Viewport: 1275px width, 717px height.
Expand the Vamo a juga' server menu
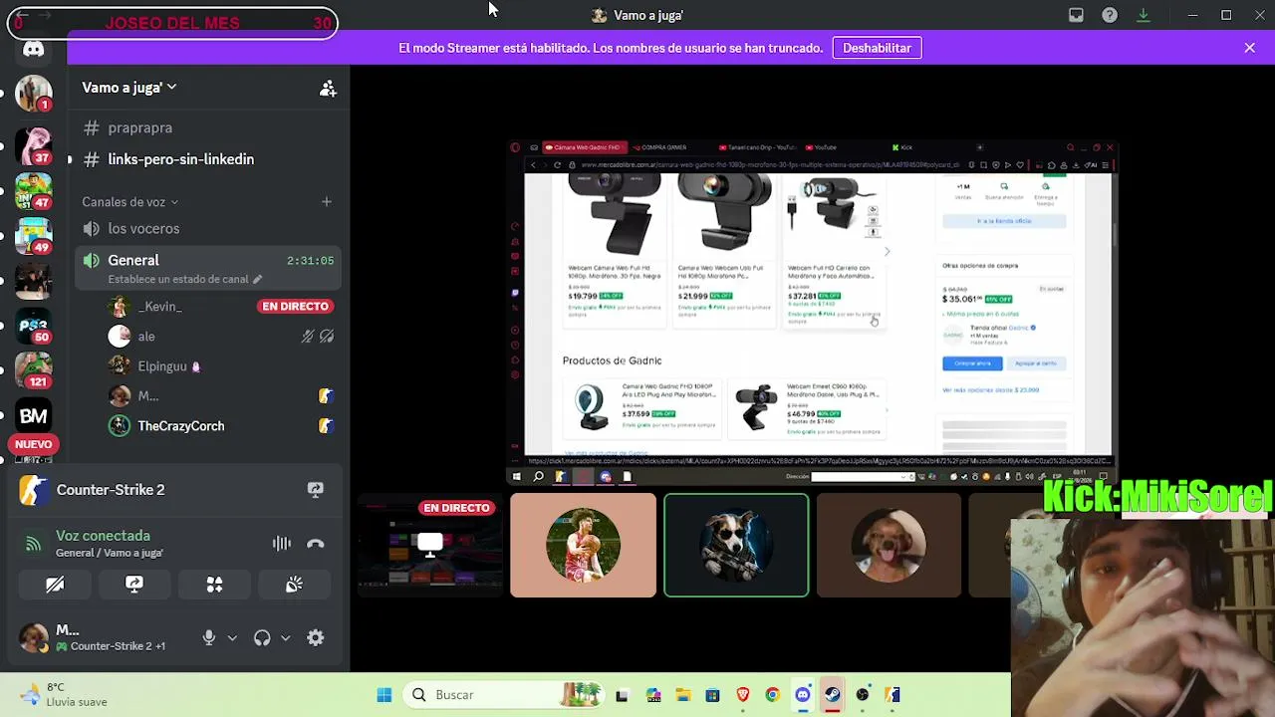click(x=129, y=88)
